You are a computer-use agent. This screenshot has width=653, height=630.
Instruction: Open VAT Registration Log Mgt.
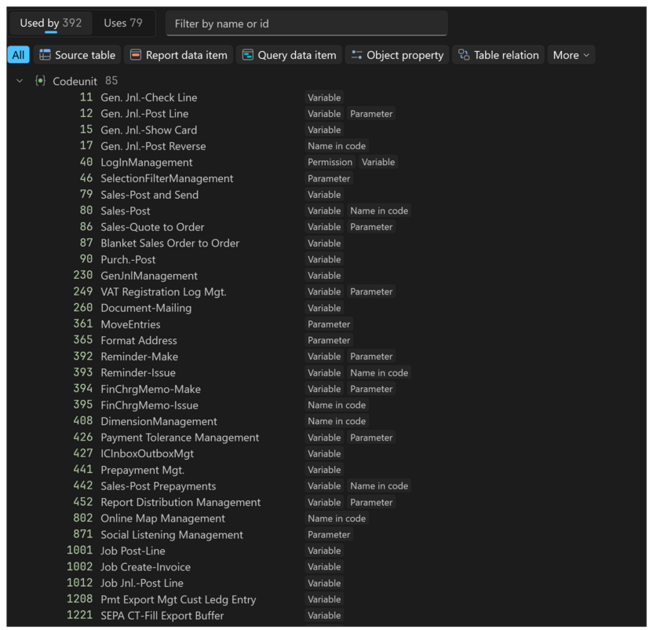click(163, 292)
